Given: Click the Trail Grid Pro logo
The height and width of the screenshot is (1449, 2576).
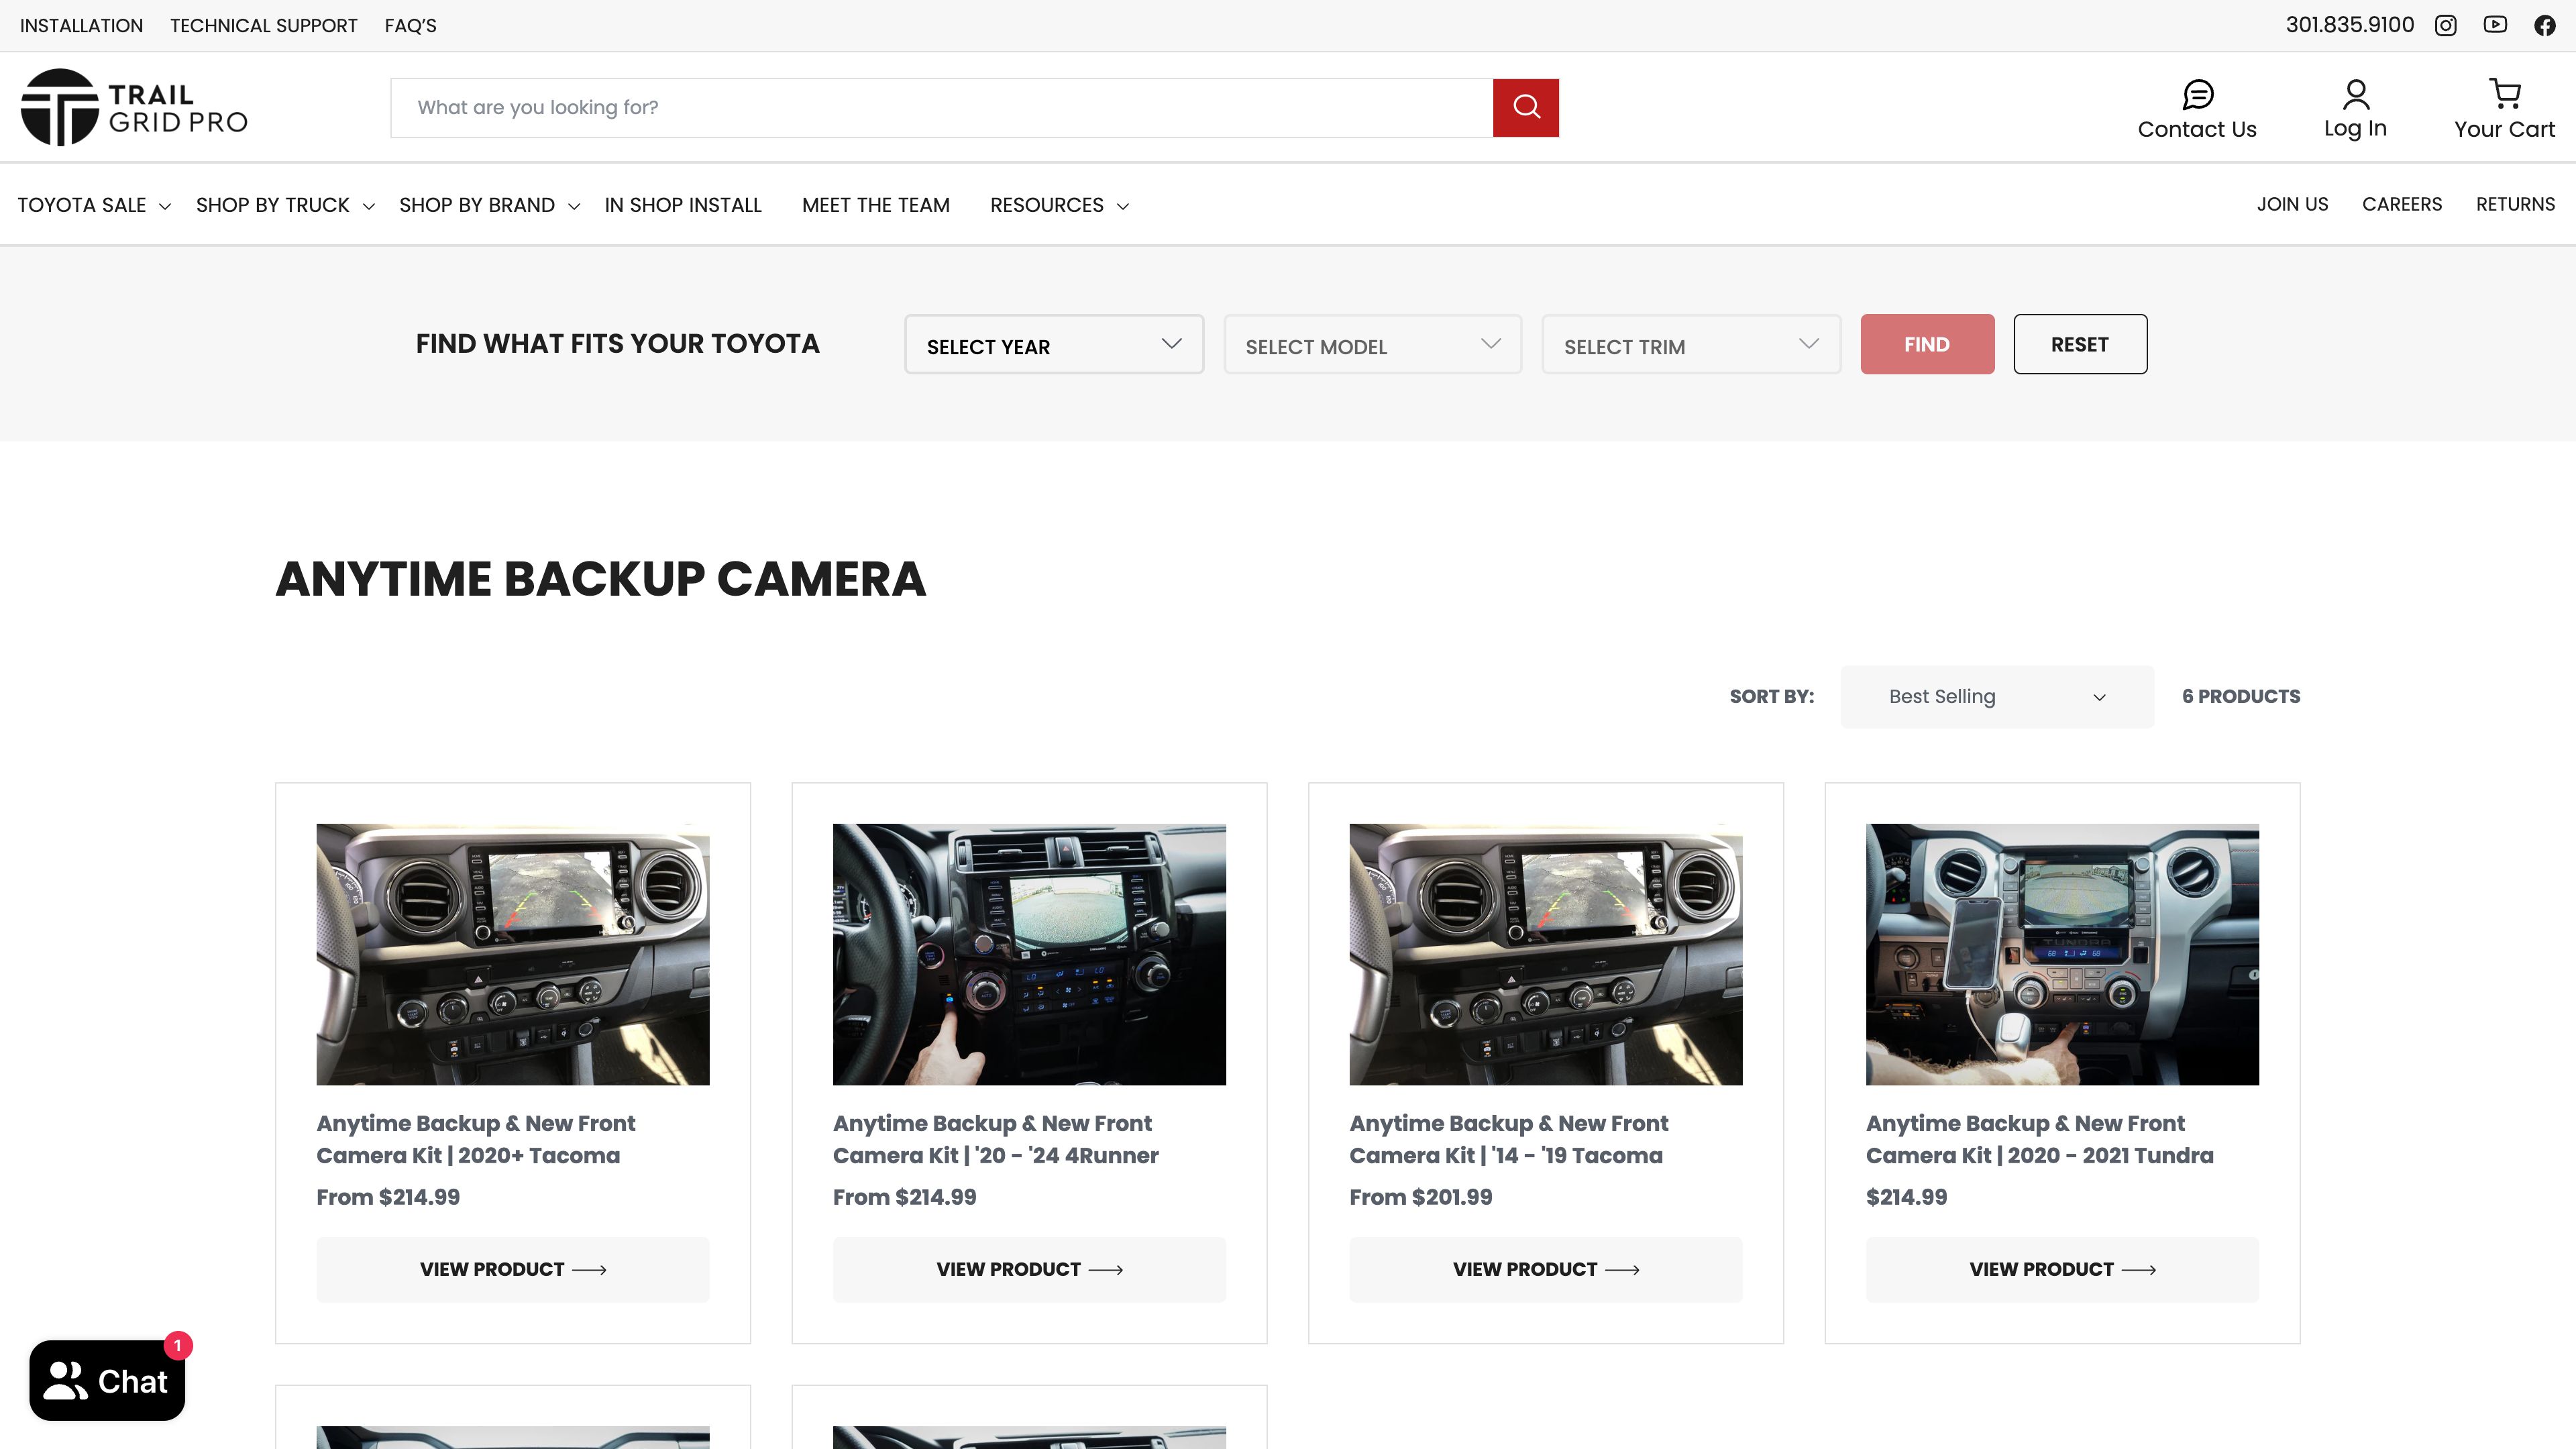Looking at the screenshot, I should point(134,107).
